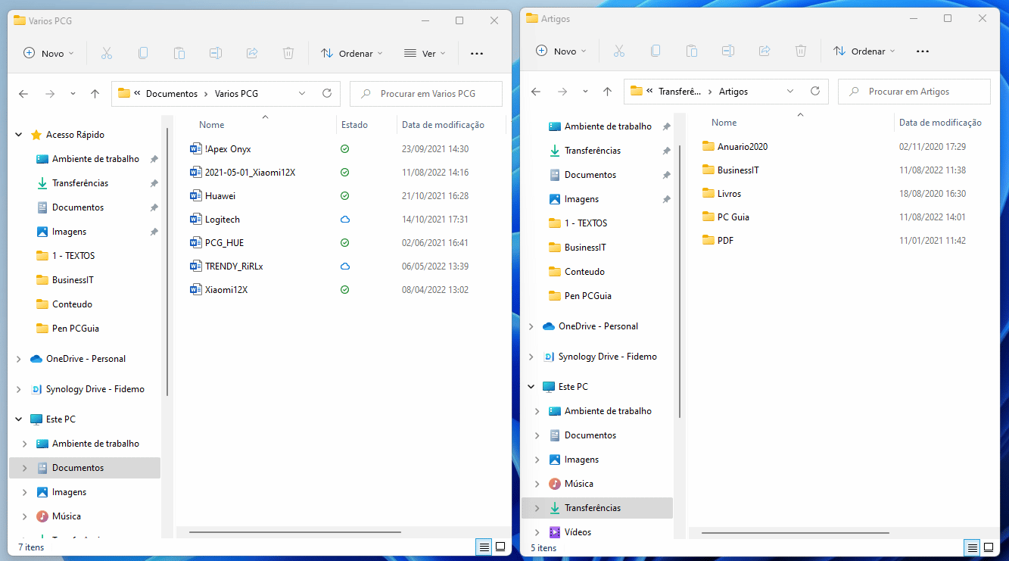The height and width of the screenshot is (561, 1009).
Task: Refresh the Artigos folder view
Action: 815,92
